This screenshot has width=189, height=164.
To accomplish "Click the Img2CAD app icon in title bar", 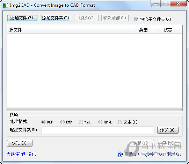I will (x=6, y=5).
